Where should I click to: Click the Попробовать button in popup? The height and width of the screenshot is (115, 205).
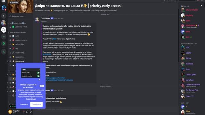coord(36,104)
